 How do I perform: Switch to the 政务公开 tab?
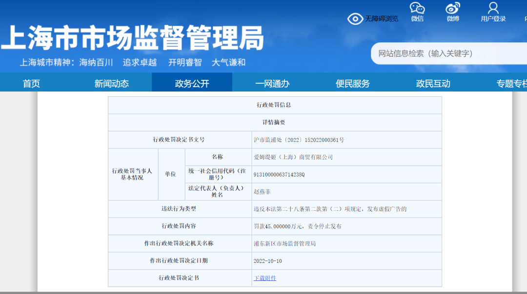[x=192, y=82]
